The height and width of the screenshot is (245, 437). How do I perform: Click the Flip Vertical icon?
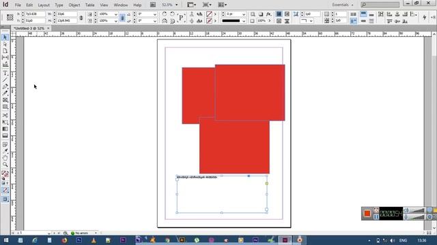point(172,21)
